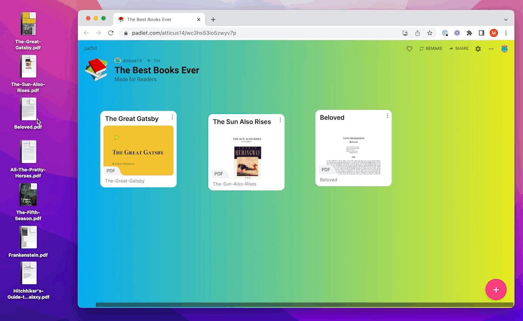
Task: Open the browser side panel icon
Action: [481, 33]
